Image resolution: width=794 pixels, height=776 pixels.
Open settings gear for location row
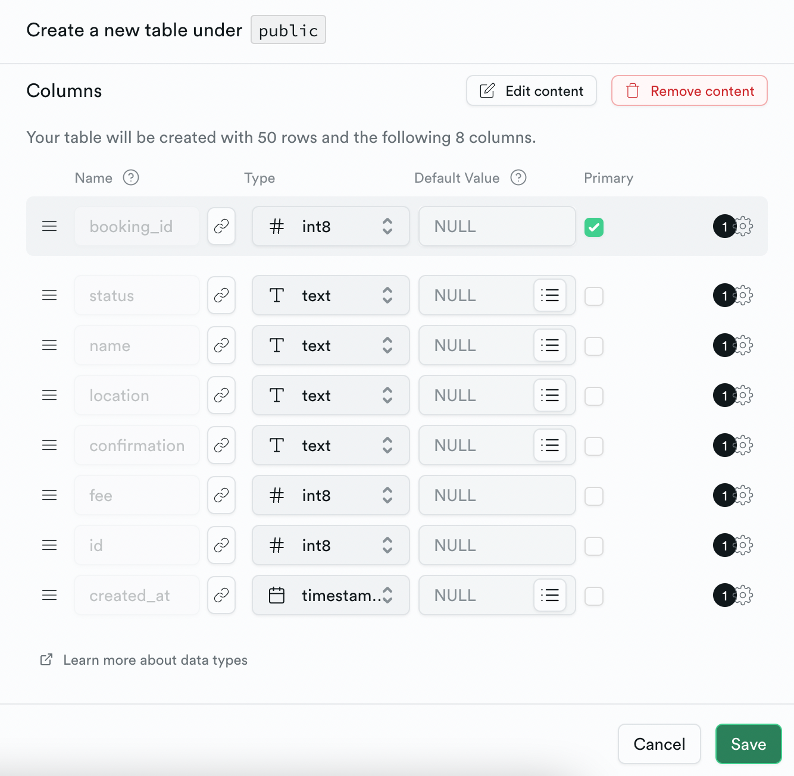[x=743, y=395]
